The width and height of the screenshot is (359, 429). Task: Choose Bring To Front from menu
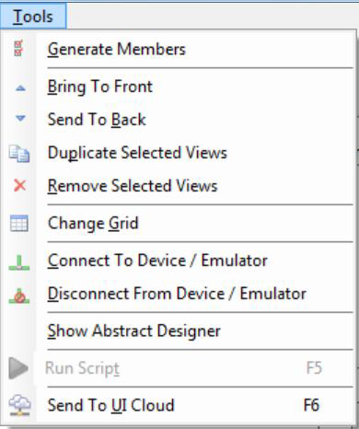click(179, 87)
